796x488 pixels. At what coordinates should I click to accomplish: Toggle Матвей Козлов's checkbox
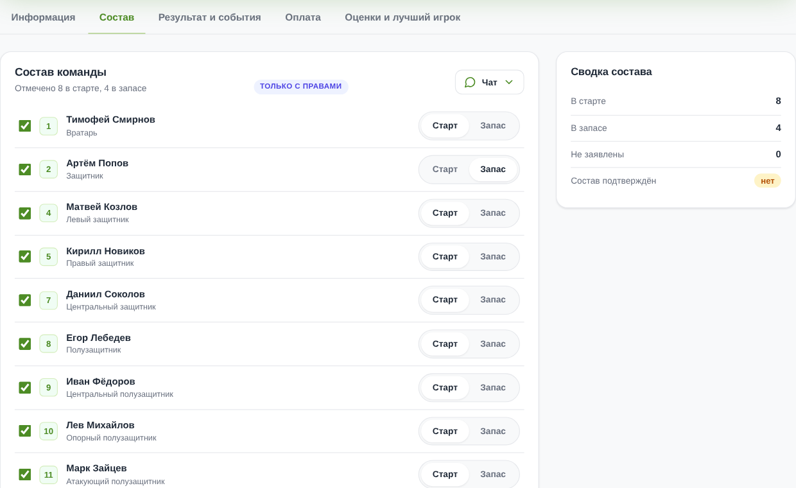point(25,213)
